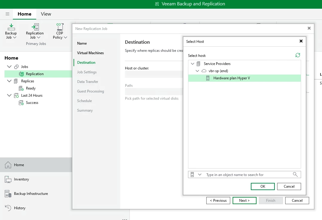Click the search magnifier icon
The width and height of the screenshot is (322, 220).
coord(295,175)
